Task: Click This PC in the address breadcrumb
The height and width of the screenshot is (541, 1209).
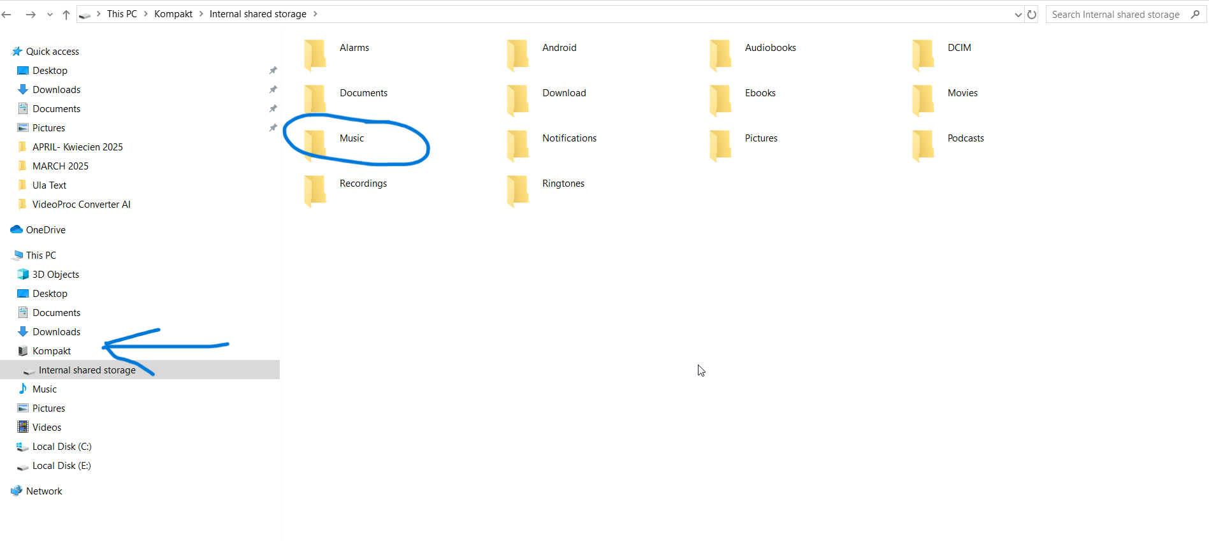Action: point(122,14)
